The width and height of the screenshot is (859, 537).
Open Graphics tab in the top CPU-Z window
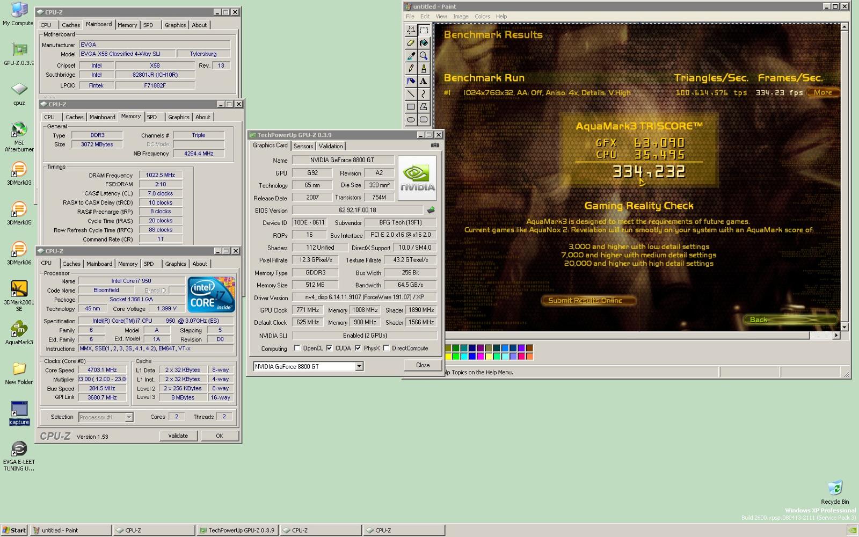[175, 25]
